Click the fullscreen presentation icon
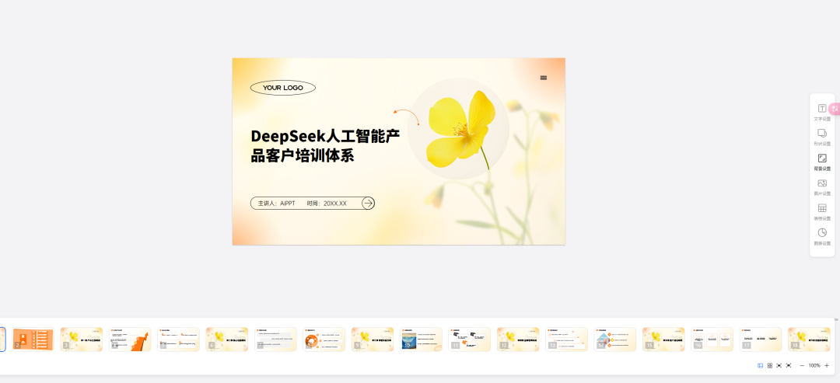 point(789,365)
